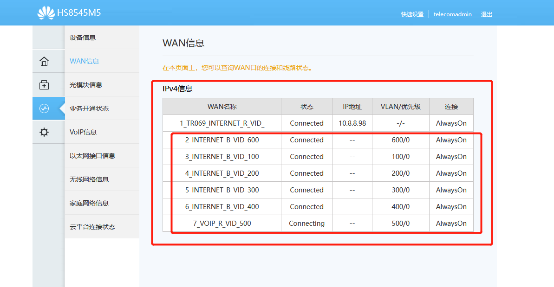This screenshot has width=554, height=287.
Task: Open 设备信息 menu item
Action: coord(83,38)
